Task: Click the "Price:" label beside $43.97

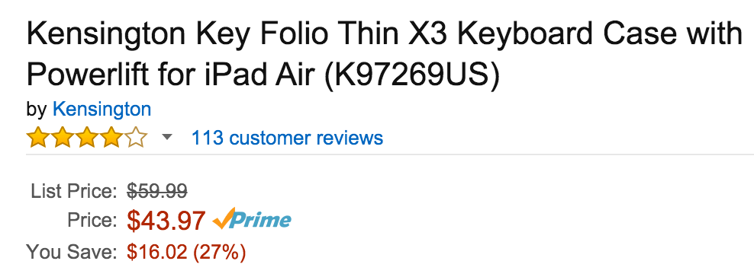Action: click(92, 221)
